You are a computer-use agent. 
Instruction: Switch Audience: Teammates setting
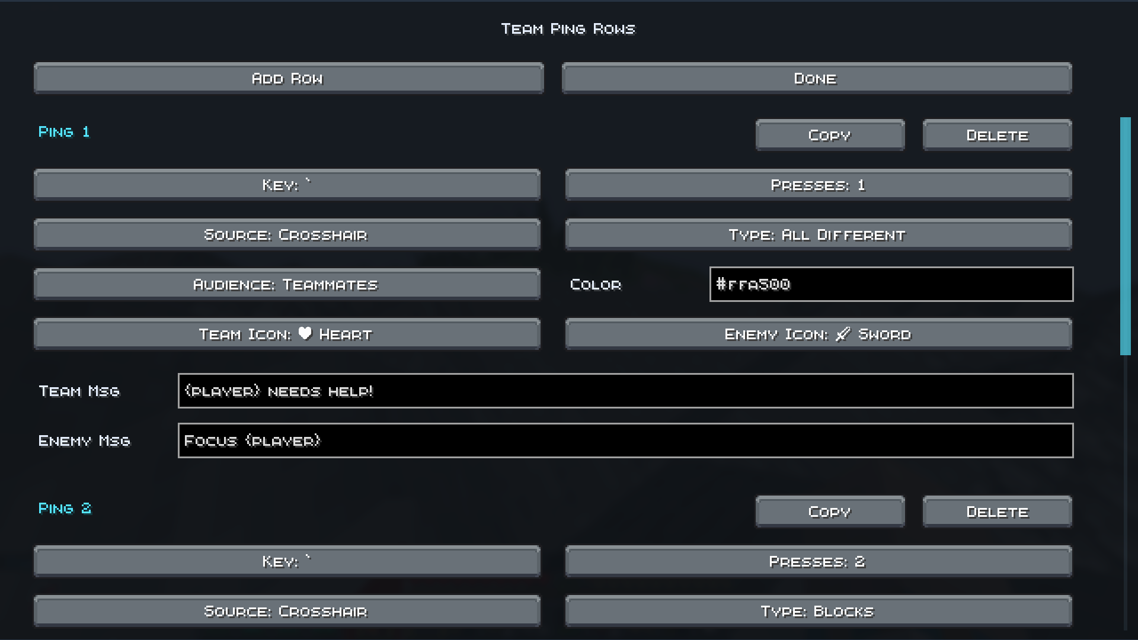pyautogui.click(x=287, y=284)
